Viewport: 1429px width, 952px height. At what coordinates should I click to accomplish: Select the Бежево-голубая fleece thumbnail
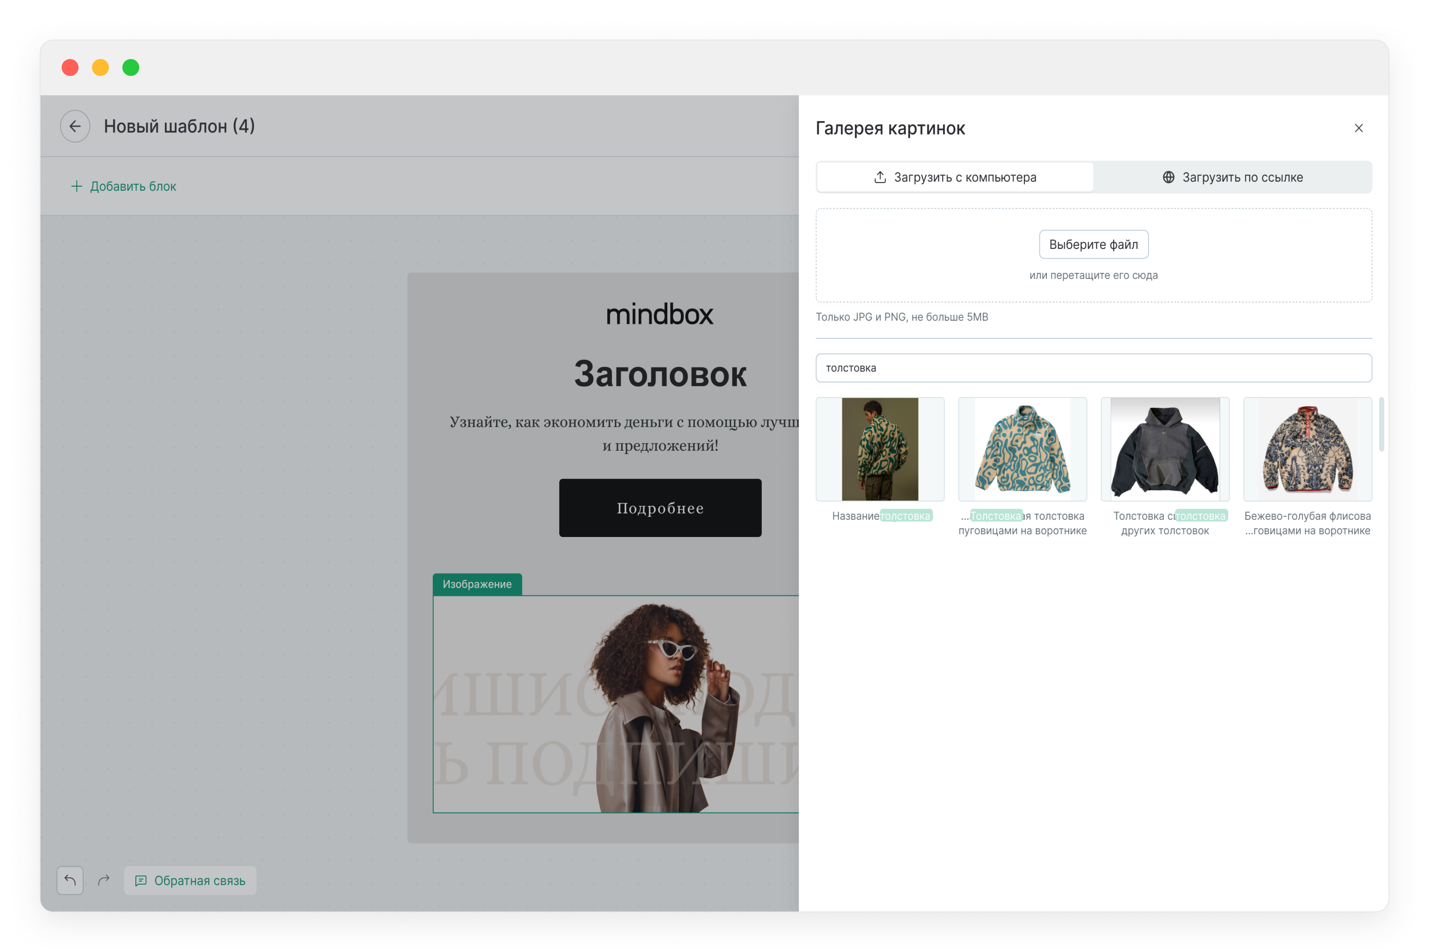(x=1307, y=449)
